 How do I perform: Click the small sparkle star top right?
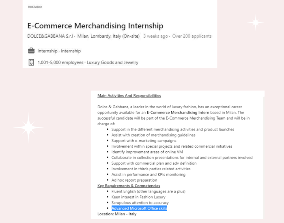pos(256,22)
